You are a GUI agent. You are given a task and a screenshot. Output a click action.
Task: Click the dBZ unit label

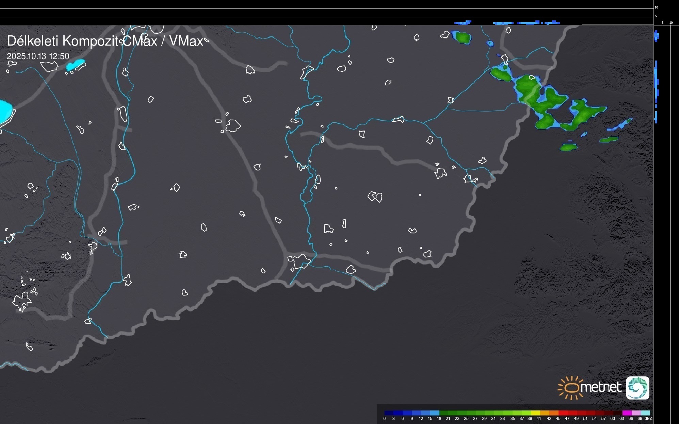tap(648, 419)
